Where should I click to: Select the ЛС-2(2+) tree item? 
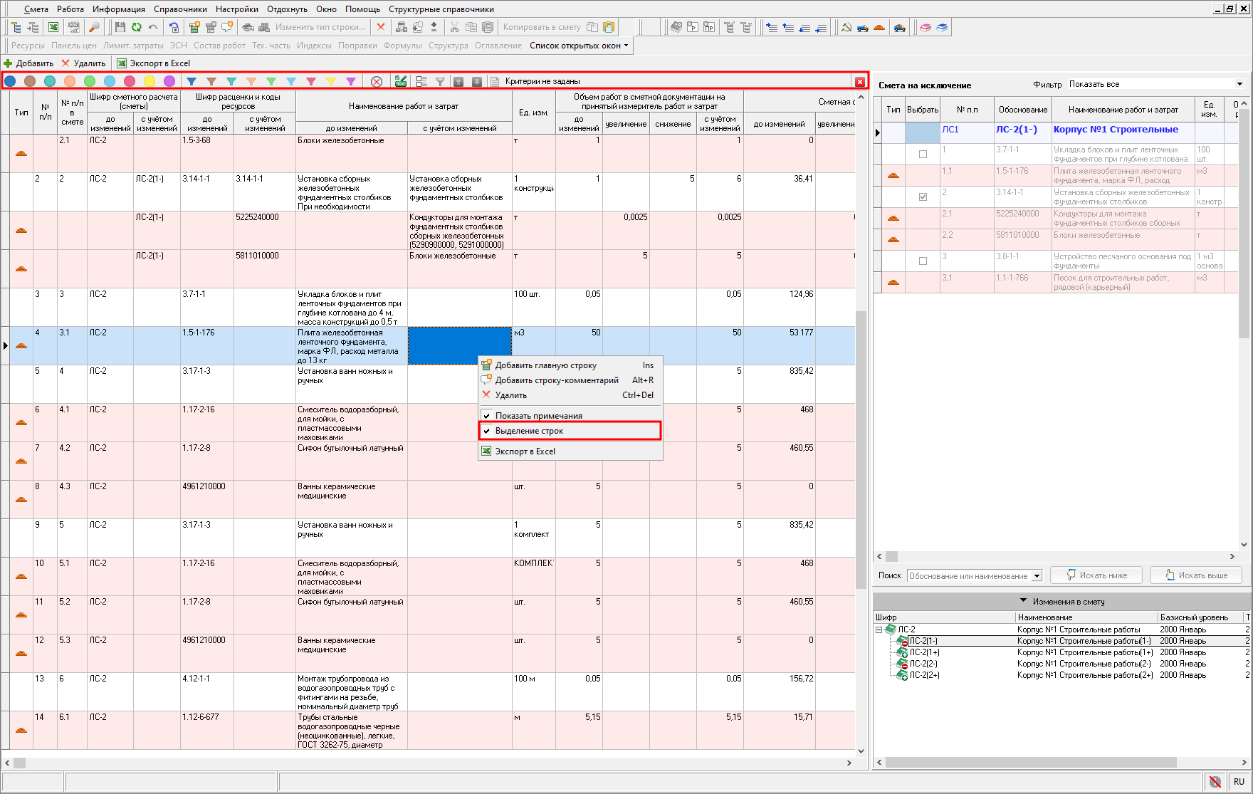[924, 675]
